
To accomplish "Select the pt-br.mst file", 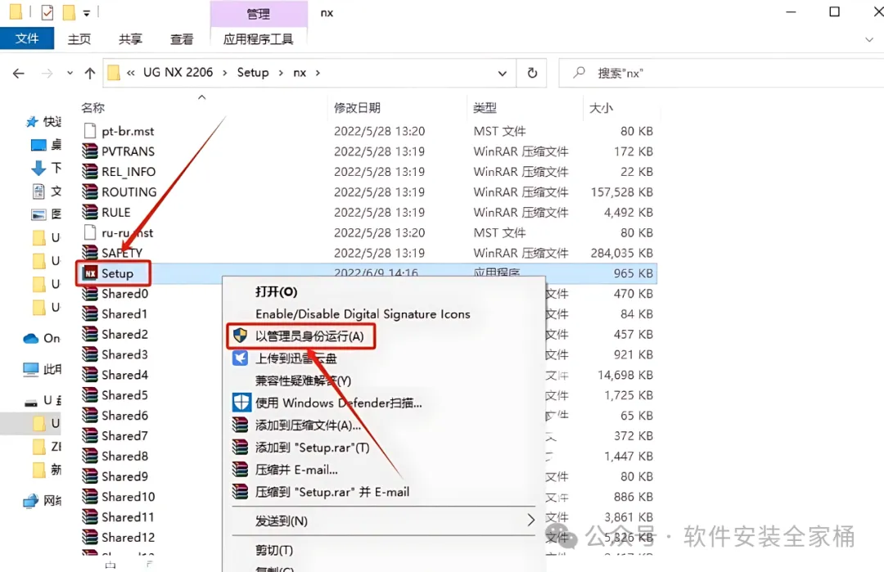I will (x=128, y=131).
